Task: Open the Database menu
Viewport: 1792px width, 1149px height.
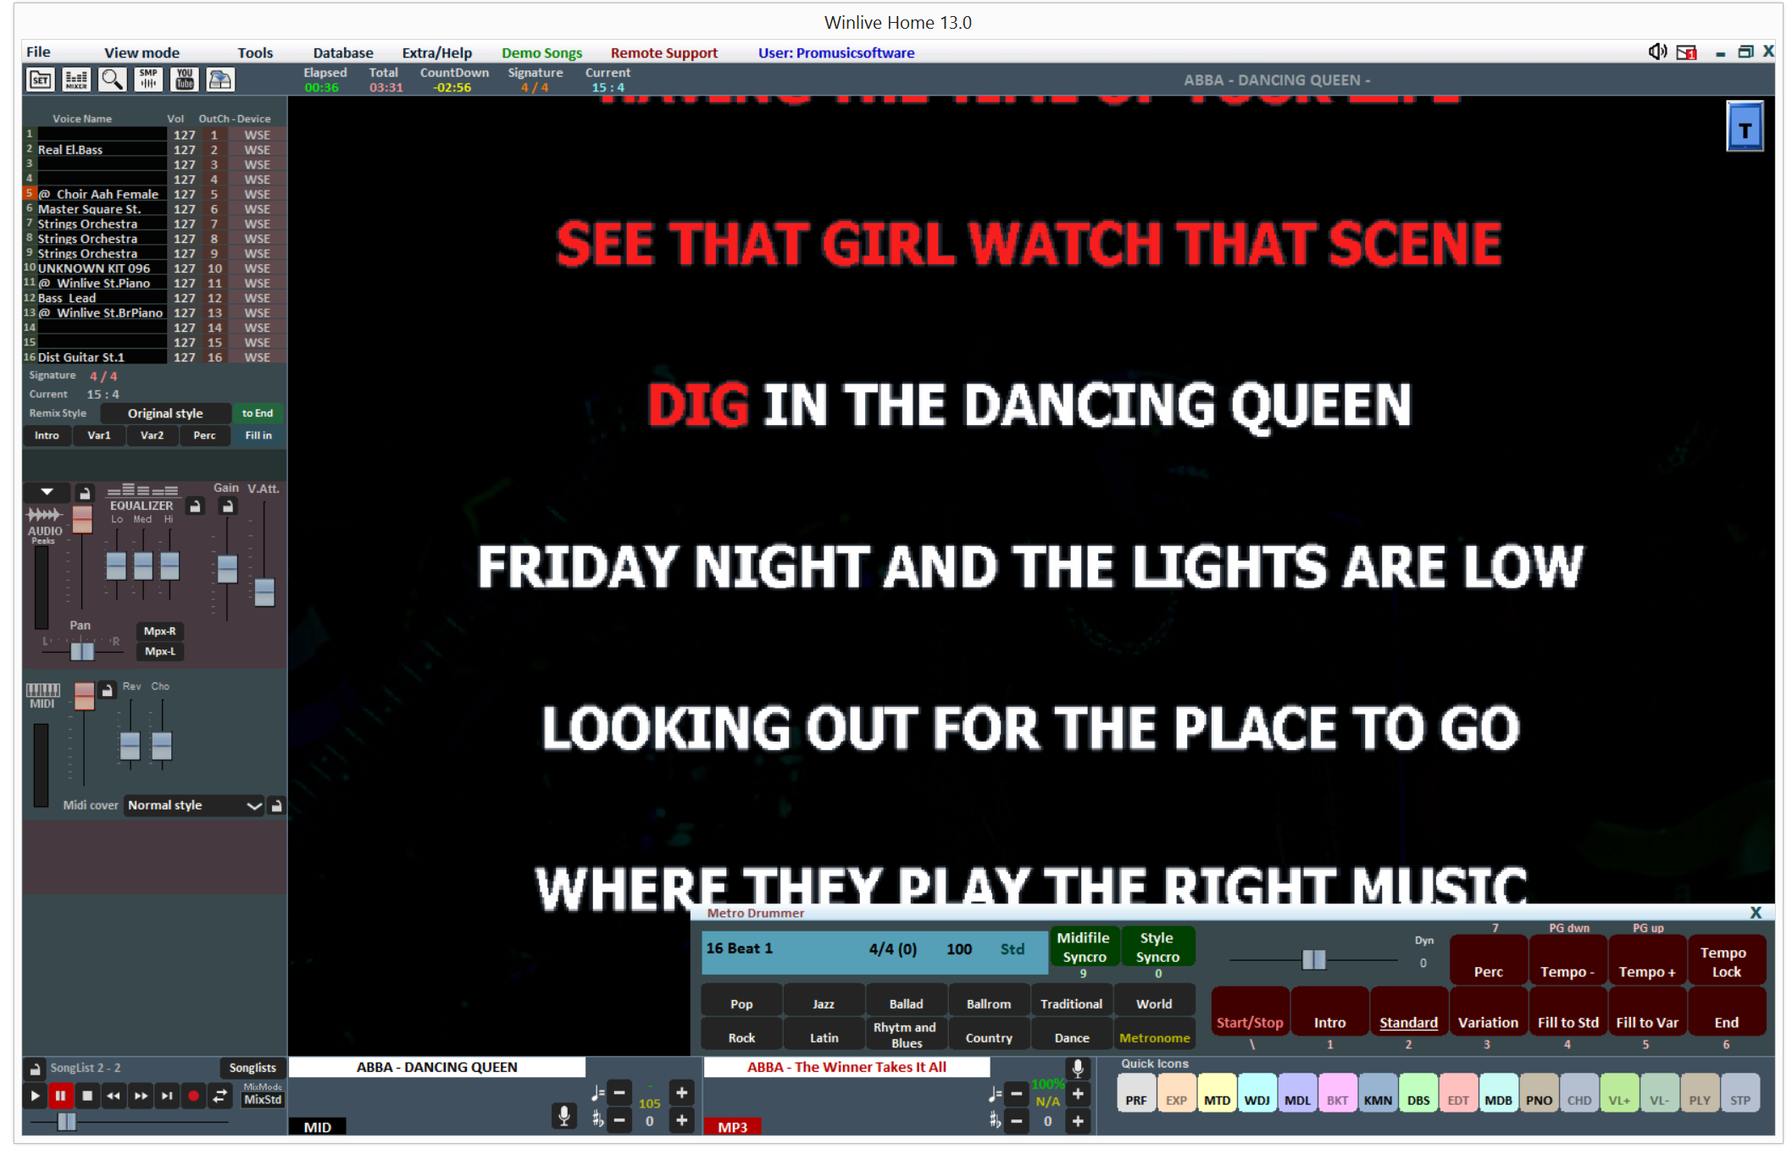Action: 342,52
